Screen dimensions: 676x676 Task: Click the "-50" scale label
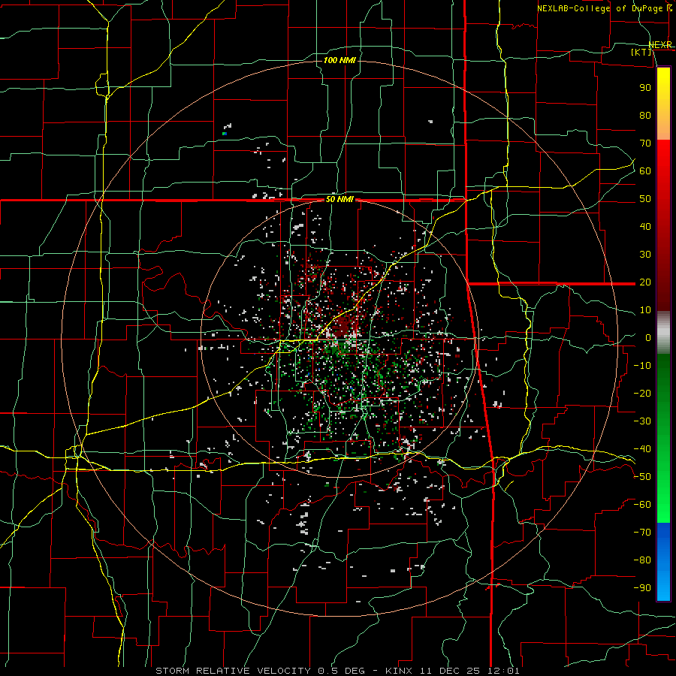point(642,477)
